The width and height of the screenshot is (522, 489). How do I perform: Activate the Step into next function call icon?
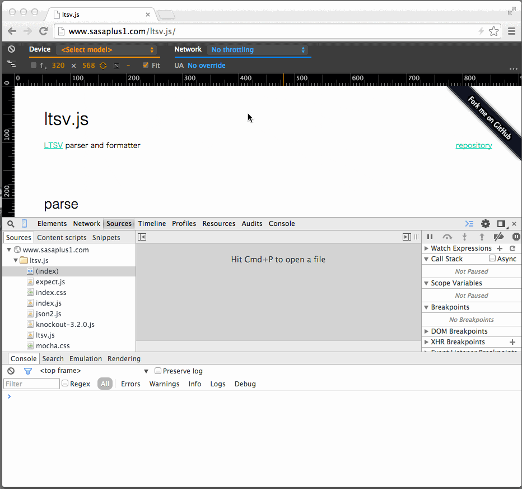click(464, 237)
